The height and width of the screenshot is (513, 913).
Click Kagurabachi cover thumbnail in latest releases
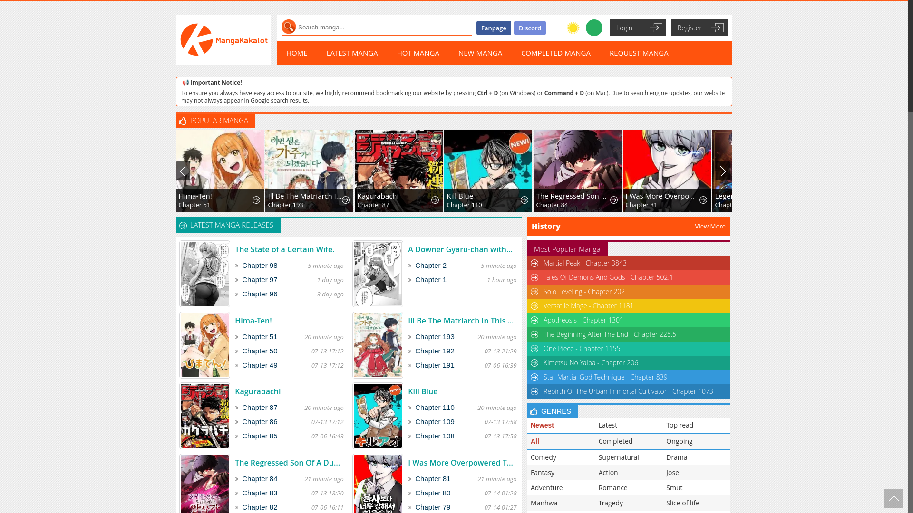point(204,416)
